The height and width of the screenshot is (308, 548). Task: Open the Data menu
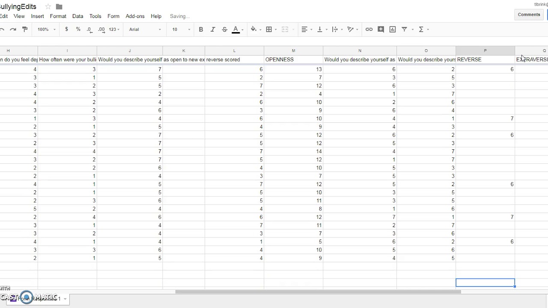pos(78,16)
